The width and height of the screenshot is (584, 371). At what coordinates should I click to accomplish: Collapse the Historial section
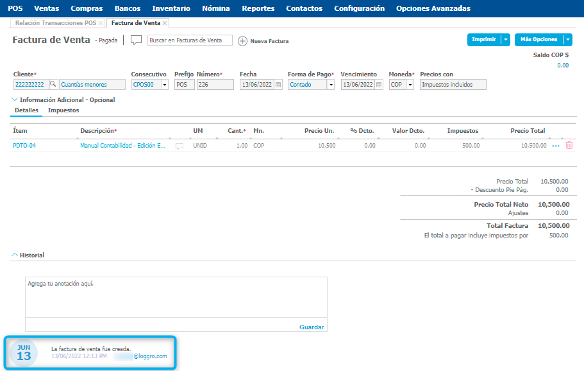15,255
